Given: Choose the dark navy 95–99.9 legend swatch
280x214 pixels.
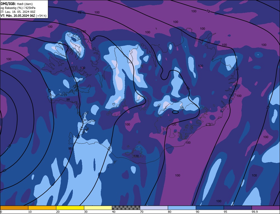Looking at the screenshot, I should point(238,208).
